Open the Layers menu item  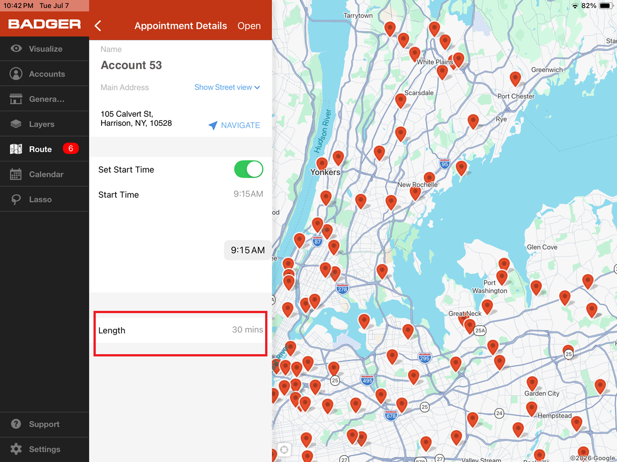44,124
